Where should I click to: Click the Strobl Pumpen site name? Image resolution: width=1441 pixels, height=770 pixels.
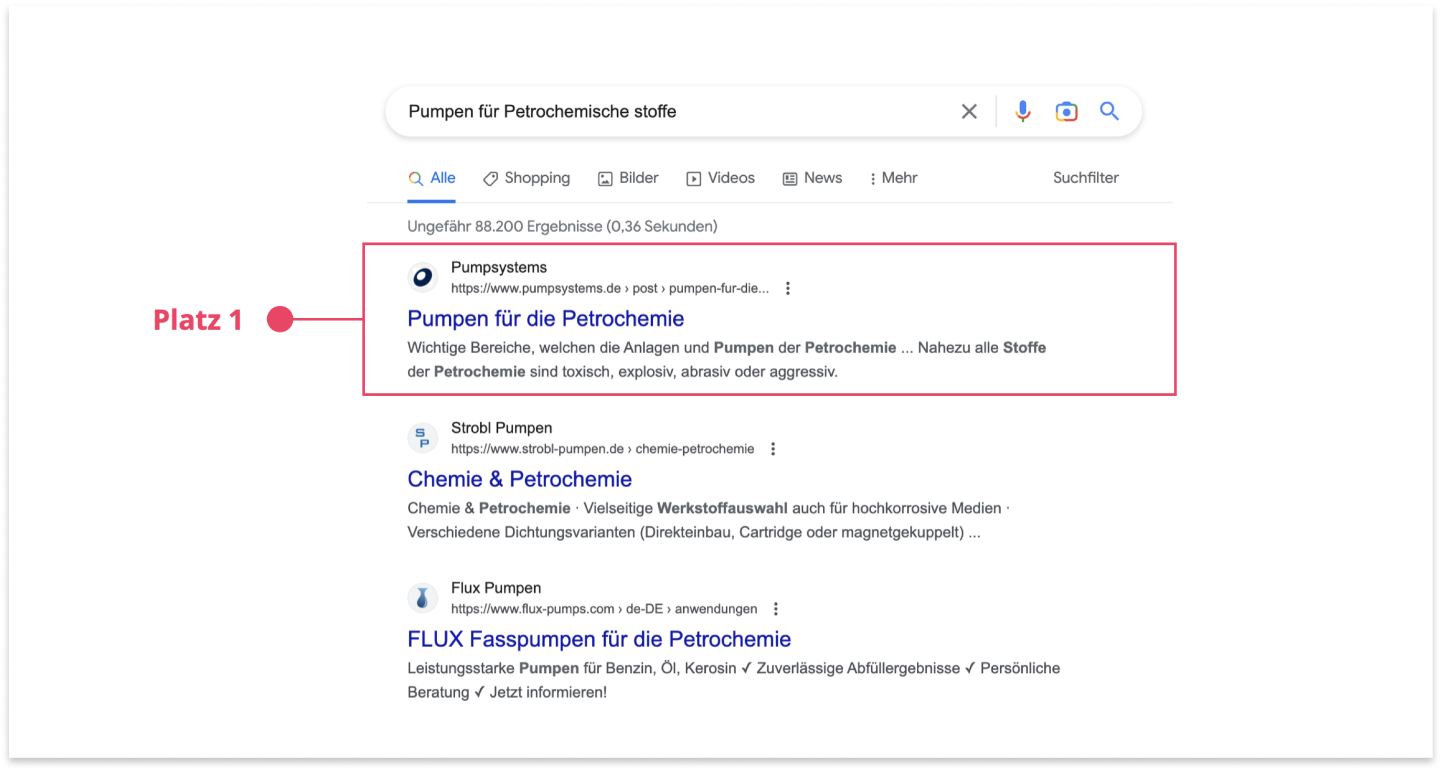coord(501,428)
